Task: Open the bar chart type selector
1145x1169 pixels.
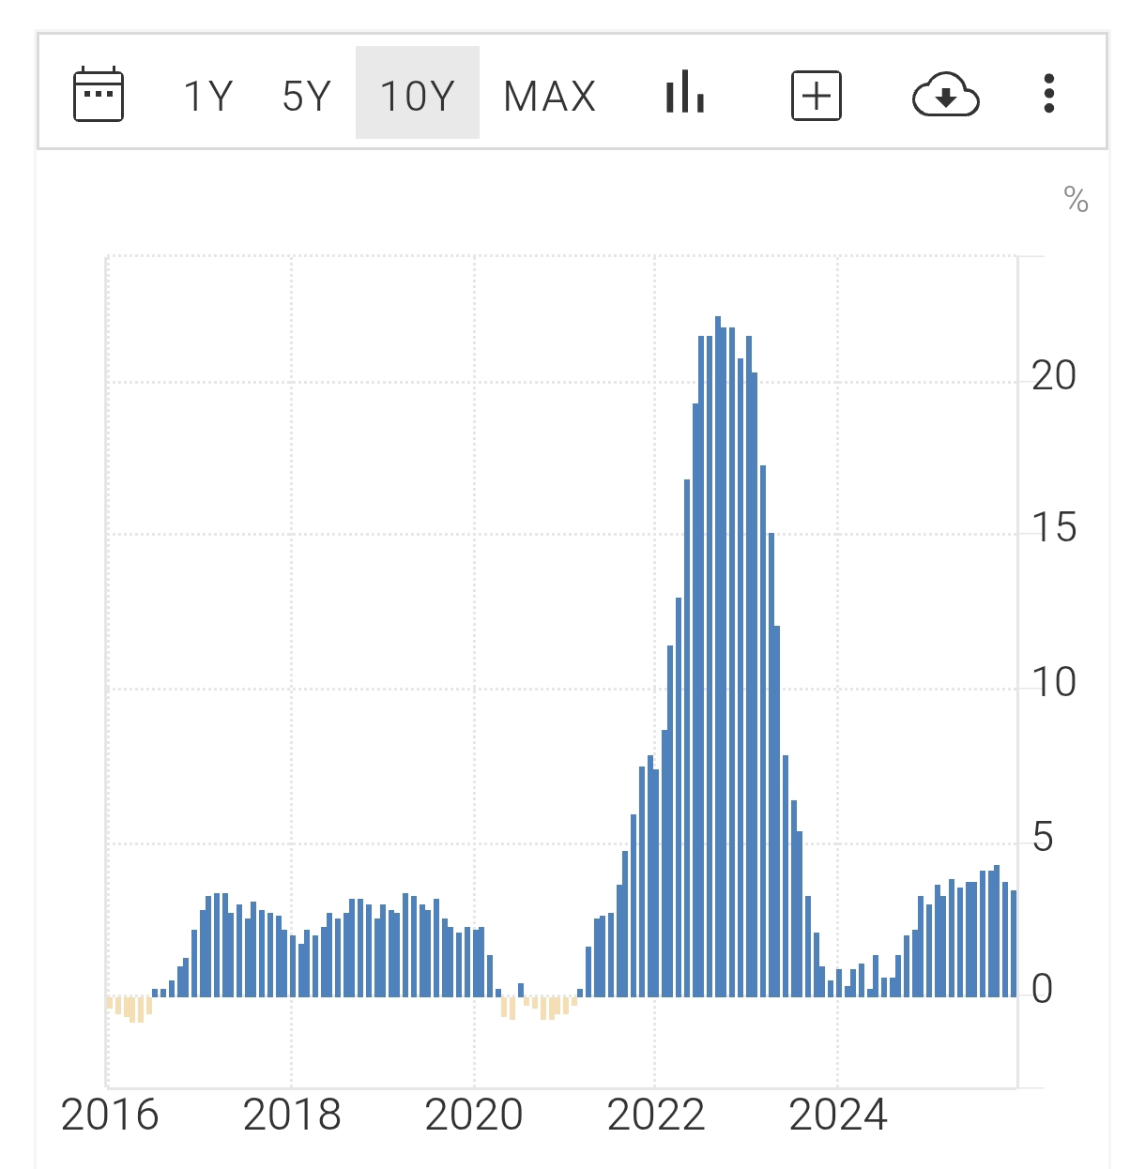Action: tap(685, 94)
